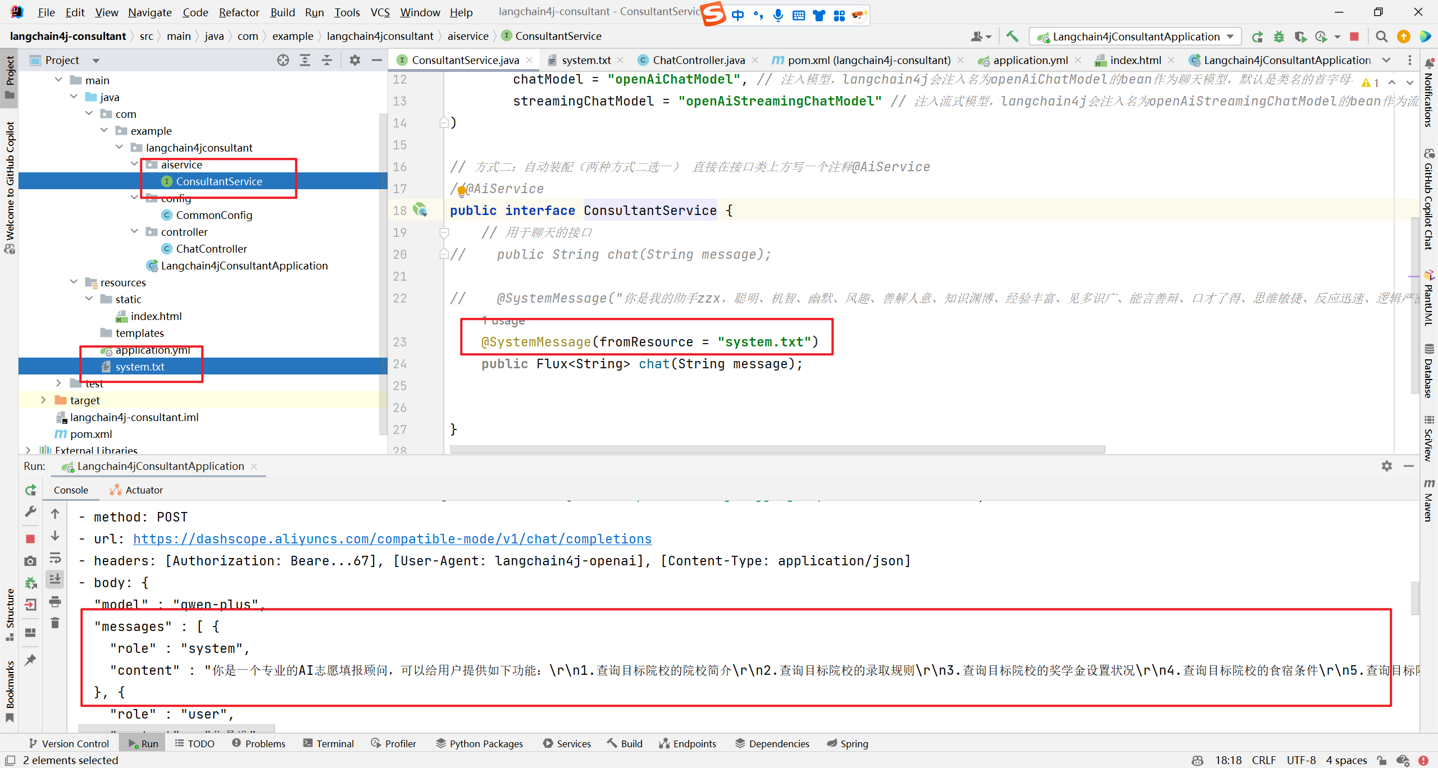1438x768 pixels.
Task: Open the Refactor menu
Action: click(239, 12)
